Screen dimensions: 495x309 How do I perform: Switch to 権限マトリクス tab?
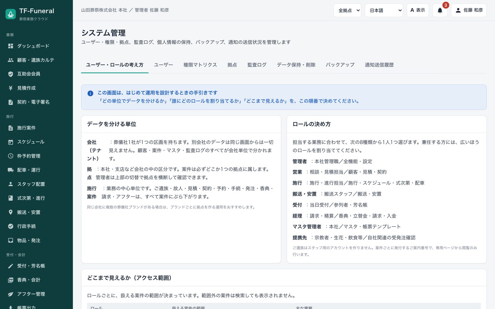point(200,65)
